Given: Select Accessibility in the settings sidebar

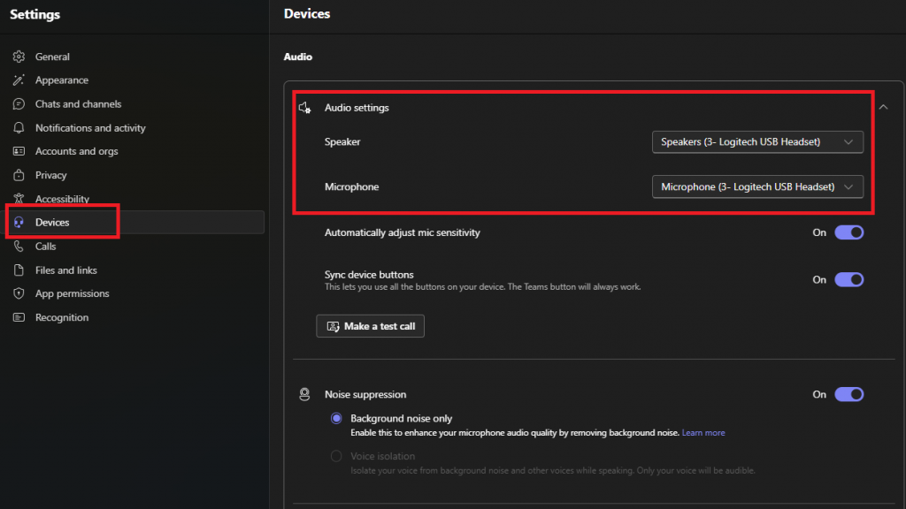Looking at the screenshot, I should coord(62,199).
